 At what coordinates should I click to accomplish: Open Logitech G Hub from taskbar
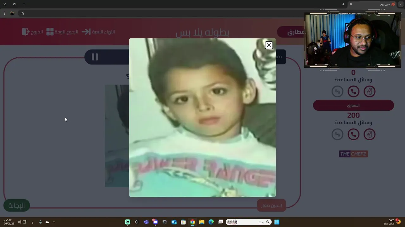point(137,222)
